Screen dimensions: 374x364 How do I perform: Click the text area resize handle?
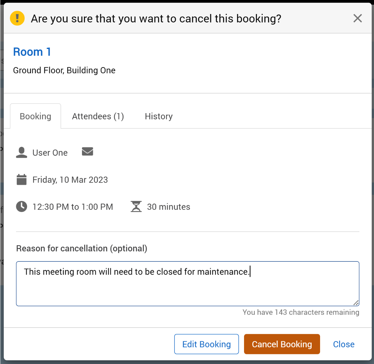[356, 303]
